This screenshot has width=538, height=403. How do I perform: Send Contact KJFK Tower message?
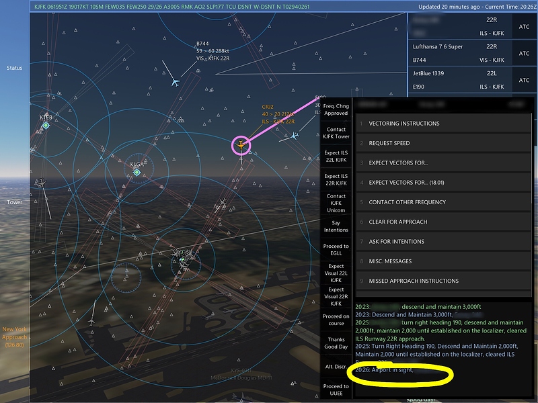coord(336,133)
